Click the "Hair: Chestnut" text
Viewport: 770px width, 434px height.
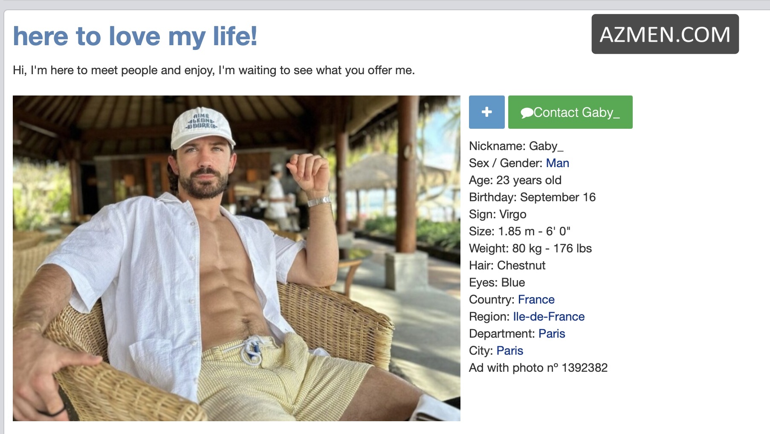coord(507,266)
